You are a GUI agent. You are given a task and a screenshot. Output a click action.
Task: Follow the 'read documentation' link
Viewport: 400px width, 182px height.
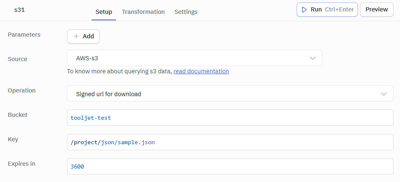tap(201, 71)
